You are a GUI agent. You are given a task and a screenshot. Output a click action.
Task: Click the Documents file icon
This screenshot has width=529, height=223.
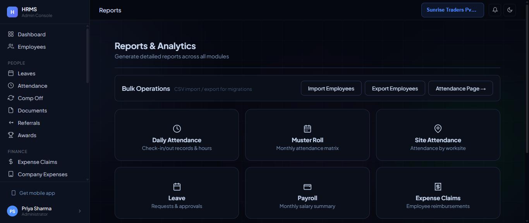(x=11, y=111)
